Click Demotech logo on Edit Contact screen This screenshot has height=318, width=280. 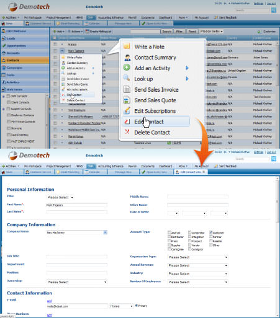29,156
